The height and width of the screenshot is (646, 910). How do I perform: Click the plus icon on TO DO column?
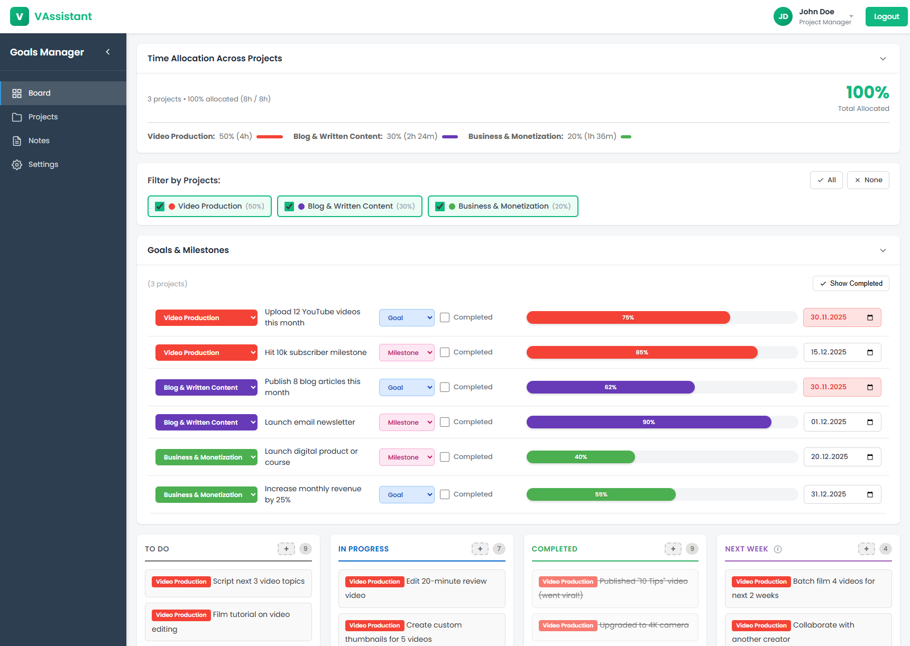tap(286, 549)
